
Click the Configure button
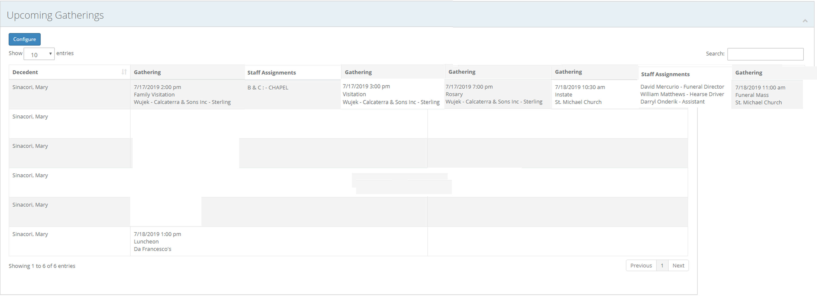tap(25, 39)
